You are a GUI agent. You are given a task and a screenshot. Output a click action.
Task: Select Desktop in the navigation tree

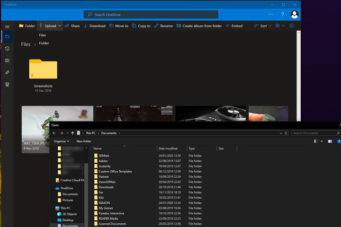65,220
